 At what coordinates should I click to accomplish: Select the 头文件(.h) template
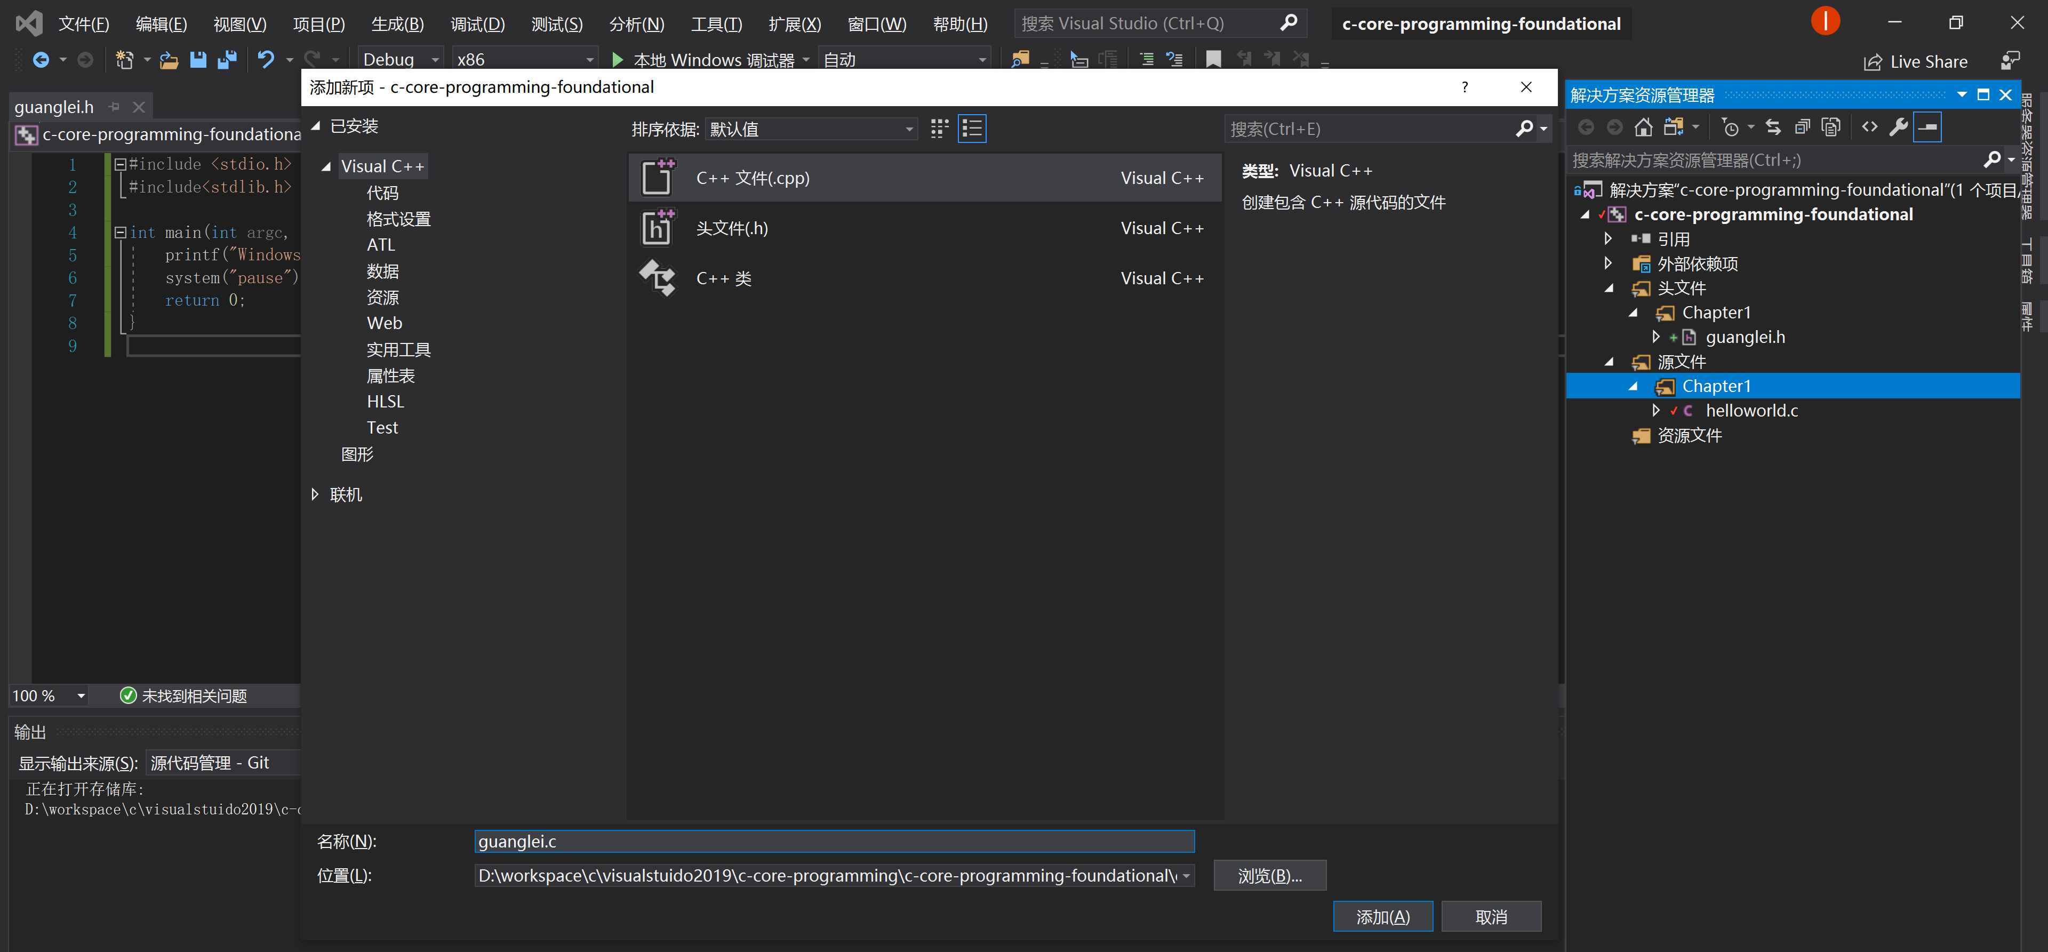click(925, 228)
